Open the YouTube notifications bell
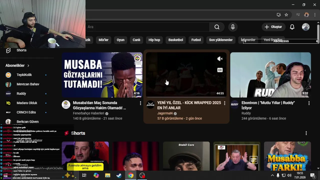Screen dimensions: 320x180 tap(292, 27)
